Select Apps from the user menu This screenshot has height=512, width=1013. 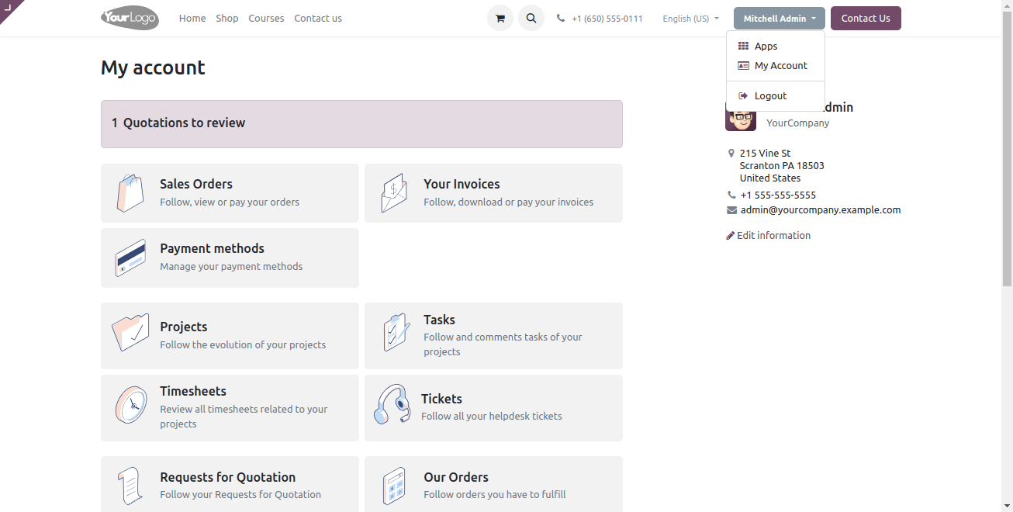coord(776,47)
